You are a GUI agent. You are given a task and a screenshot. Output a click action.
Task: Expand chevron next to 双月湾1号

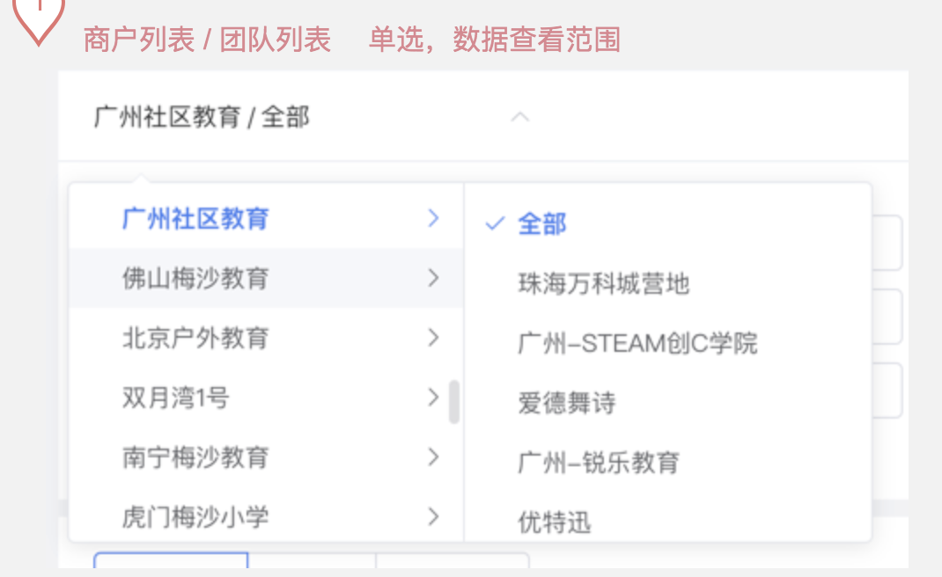coord(432,398)
